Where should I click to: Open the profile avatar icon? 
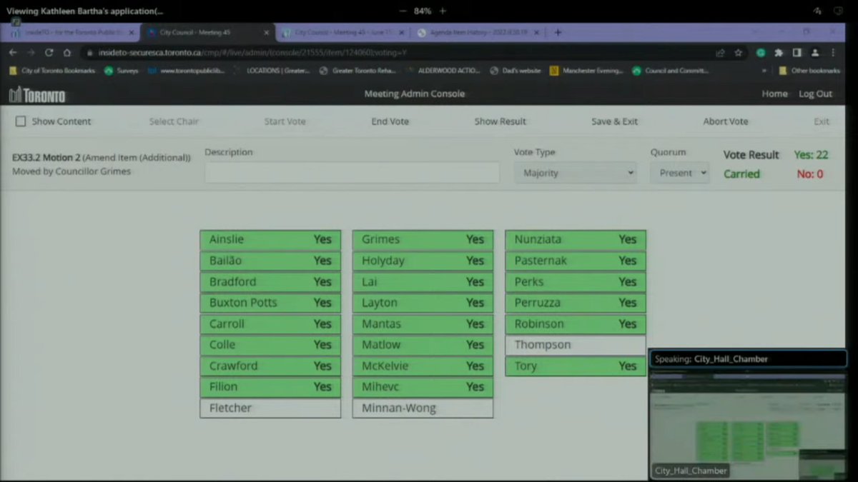(x=816, y=53)
